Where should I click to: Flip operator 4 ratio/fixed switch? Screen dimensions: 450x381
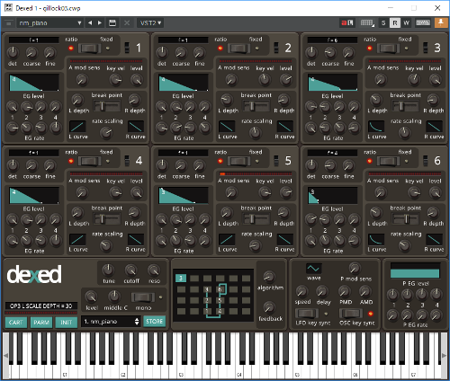(x=90, y=161)
